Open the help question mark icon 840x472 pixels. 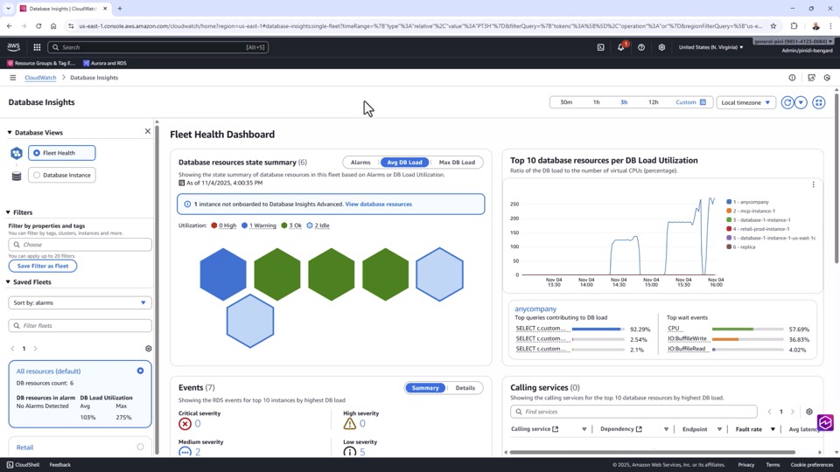tap(641, 47)
